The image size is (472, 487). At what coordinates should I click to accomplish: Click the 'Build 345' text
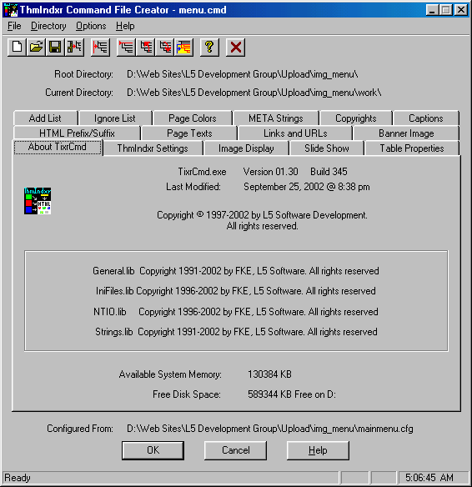click(329, 172)
